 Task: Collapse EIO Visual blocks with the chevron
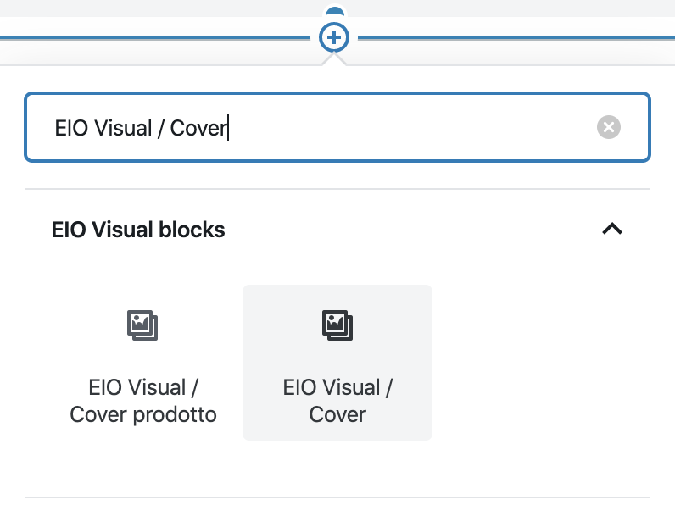point(612,229)
